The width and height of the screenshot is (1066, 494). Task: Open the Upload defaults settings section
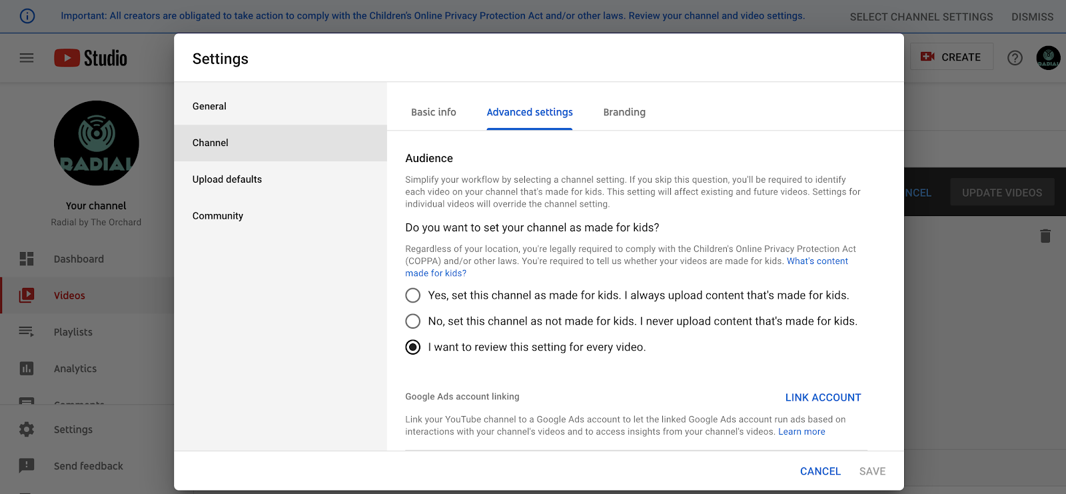tap(227, 179)
